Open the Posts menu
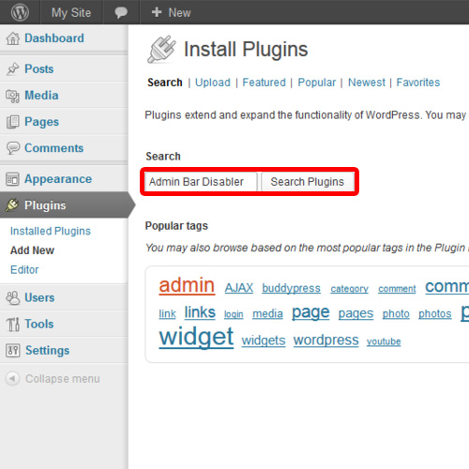The width and height of the screenshot is (469, 469). coord(39,68)
